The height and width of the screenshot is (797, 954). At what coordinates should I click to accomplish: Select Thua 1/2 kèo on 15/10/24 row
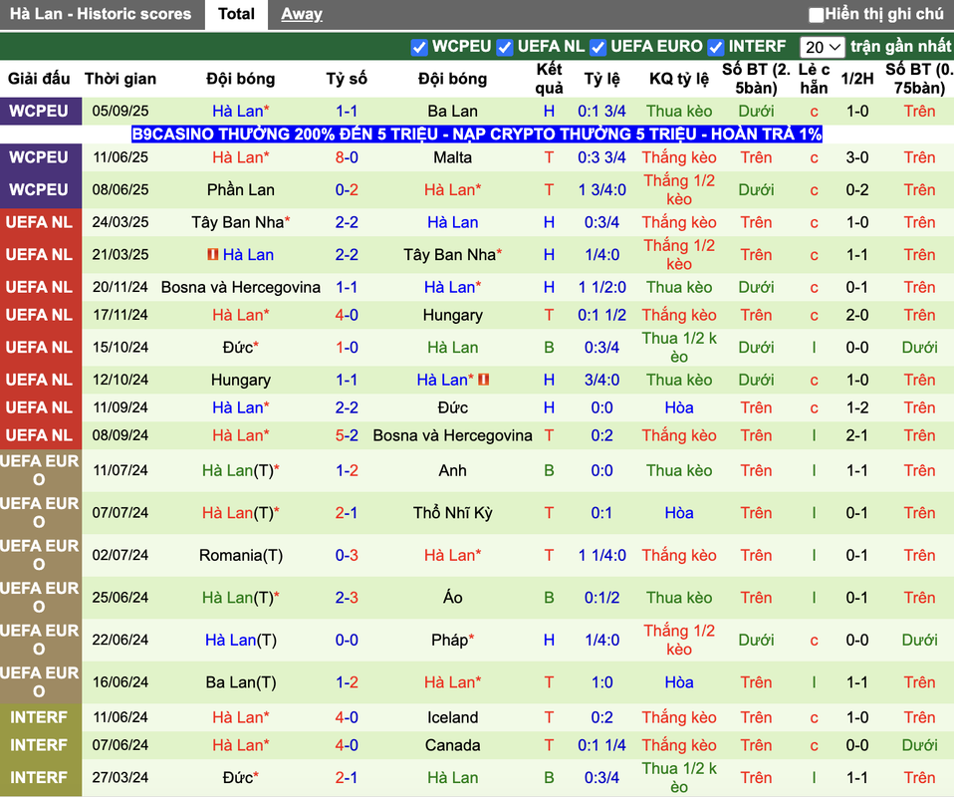(x=679, y=348)
